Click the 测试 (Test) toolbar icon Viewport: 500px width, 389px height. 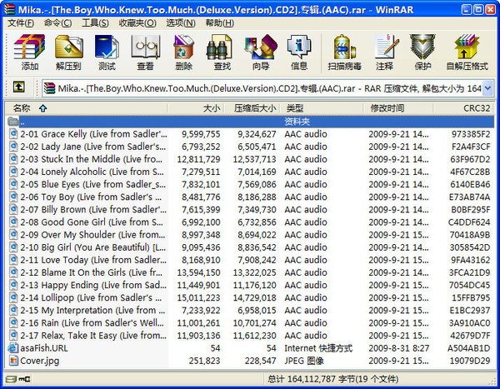click(107, 47)
